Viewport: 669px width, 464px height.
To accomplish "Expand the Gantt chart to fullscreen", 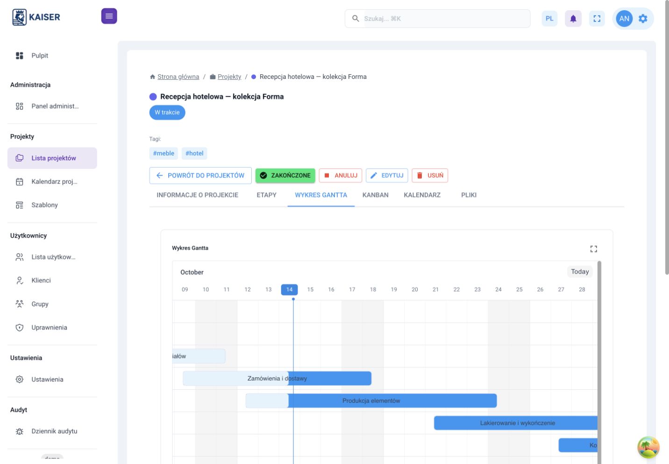I will [593, 249].
